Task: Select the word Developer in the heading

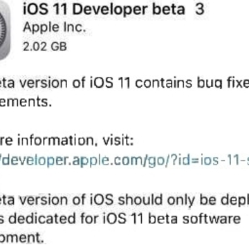Action: 111,10
